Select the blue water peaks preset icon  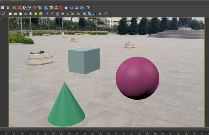[x=46, y=8]
